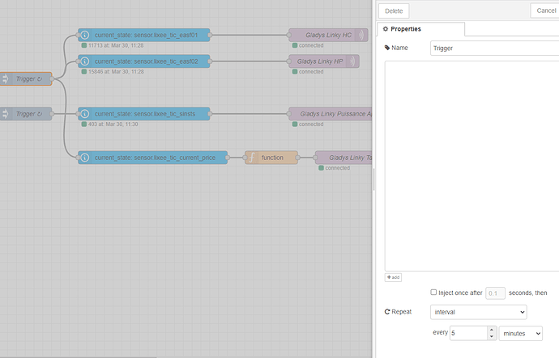Decrease the interval with the down stepper
The image size is (559, 358).
pos(492,336)
